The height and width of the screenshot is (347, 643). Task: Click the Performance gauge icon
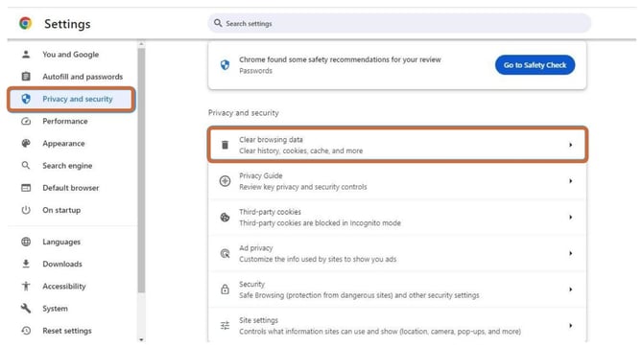[26, 122]
